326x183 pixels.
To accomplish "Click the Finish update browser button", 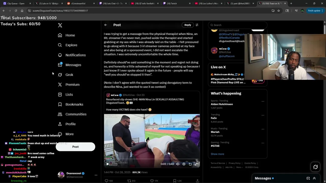I will [315, 11].
